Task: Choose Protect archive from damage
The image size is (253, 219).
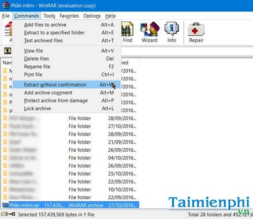Action: [67, 101]
